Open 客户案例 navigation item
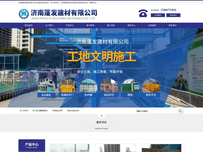 coord(91,25)
